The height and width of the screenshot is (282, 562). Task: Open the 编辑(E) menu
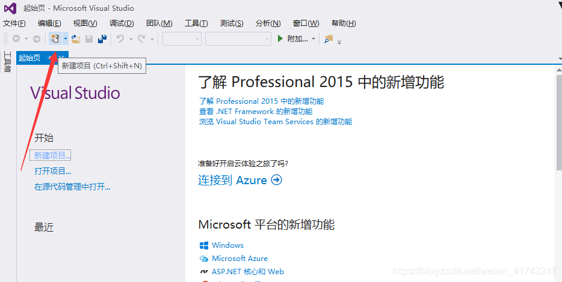click(49, 23)
